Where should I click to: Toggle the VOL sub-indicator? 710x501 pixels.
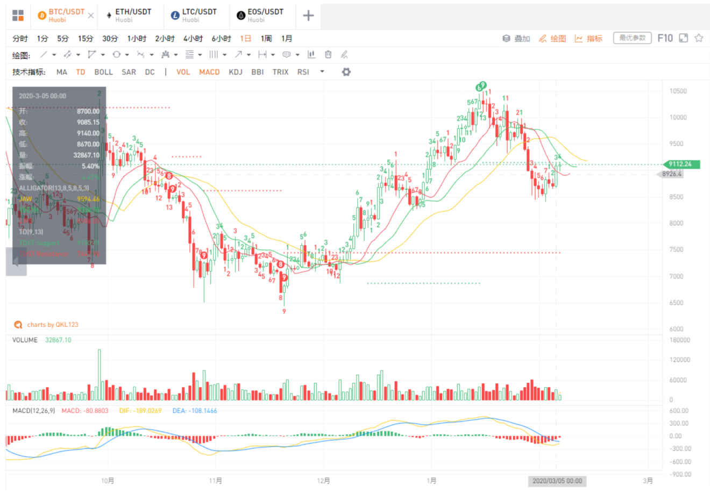coord(183,71)
